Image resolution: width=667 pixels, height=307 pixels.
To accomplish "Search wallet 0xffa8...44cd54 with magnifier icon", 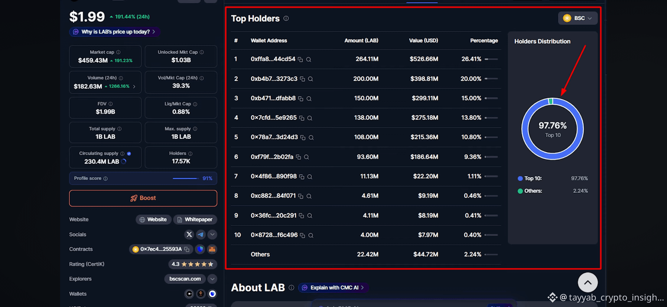I will pos(309,59).
